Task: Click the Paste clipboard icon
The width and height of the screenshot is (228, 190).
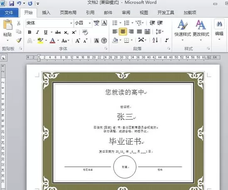Action: pos(7,25)
